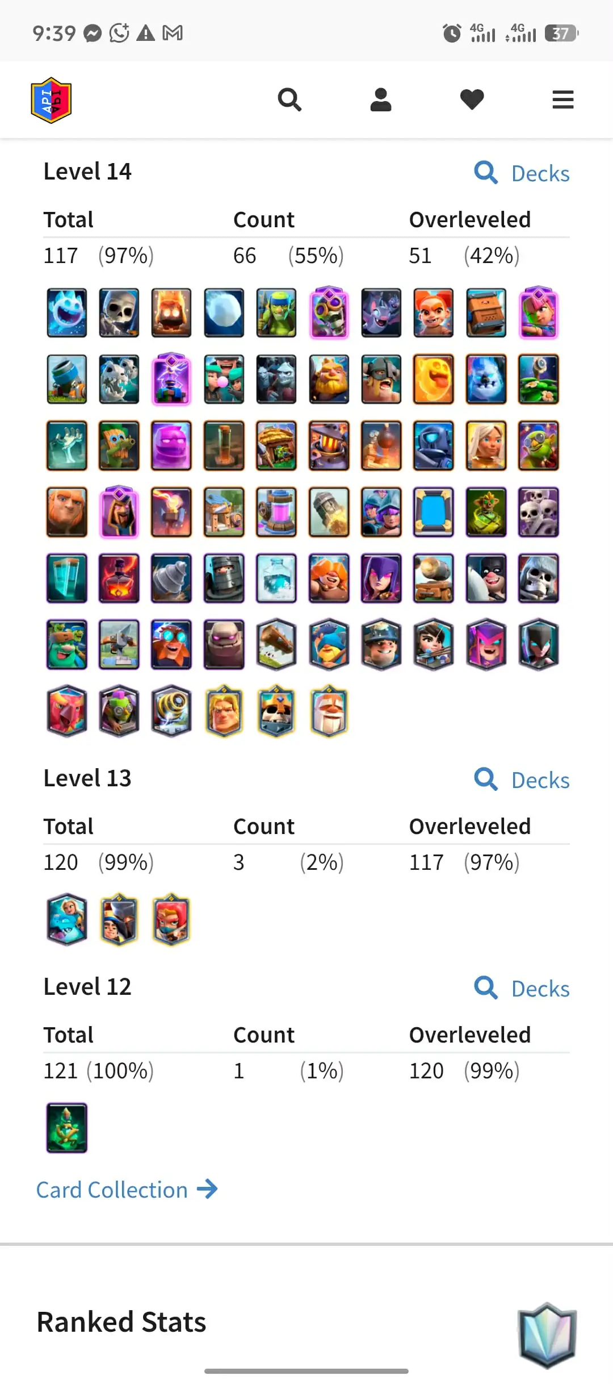Follow the Card Collection link
This screenshot has width=613, height=1384.
coord(127,1190)
